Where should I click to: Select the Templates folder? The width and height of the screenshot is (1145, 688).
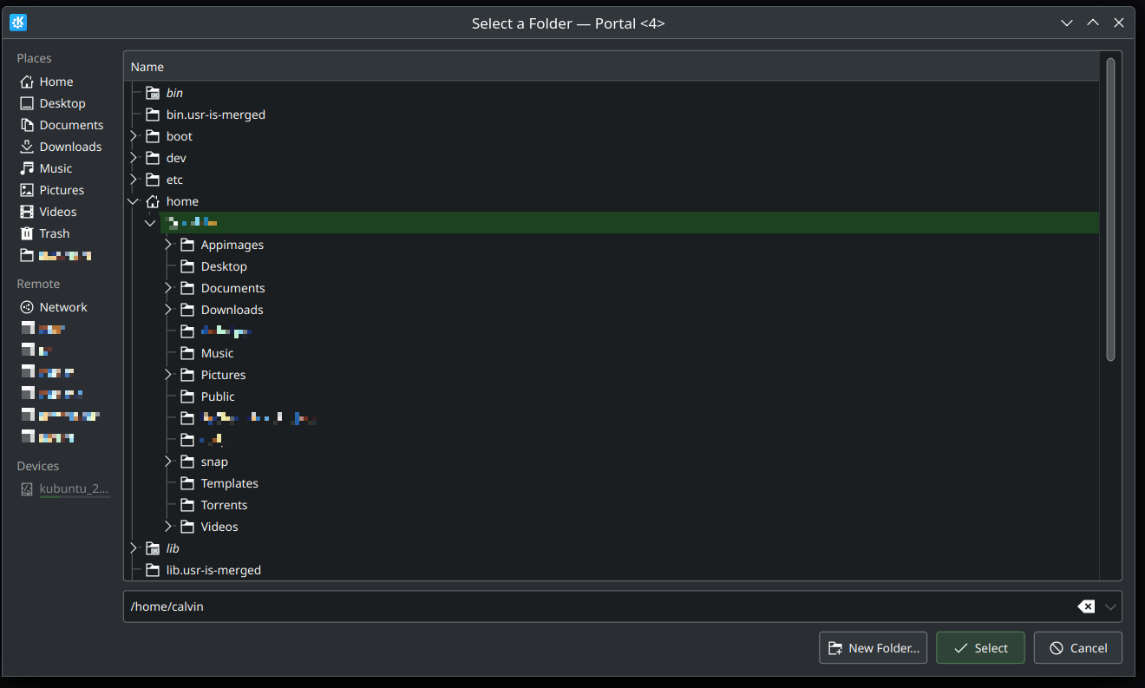(x=229, y=483)
